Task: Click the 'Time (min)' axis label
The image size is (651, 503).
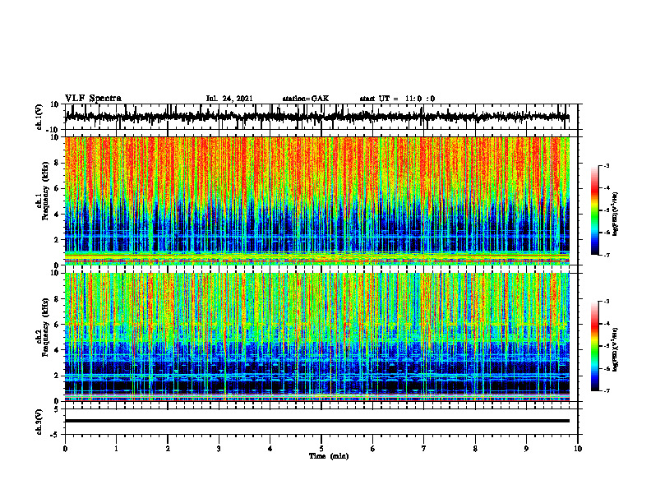Action: 329,456
